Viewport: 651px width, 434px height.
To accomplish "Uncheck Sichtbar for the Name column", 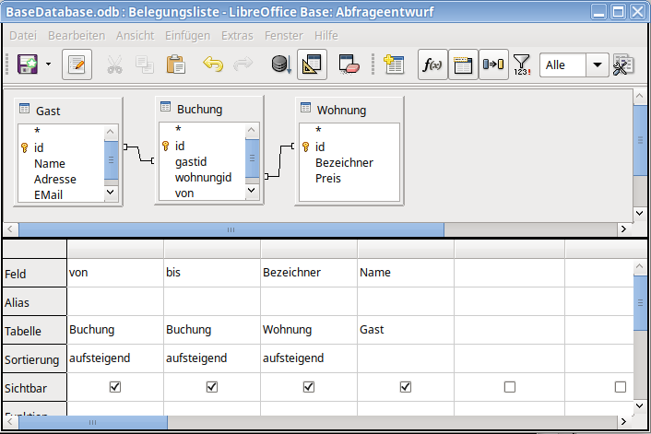I will 405,387.
